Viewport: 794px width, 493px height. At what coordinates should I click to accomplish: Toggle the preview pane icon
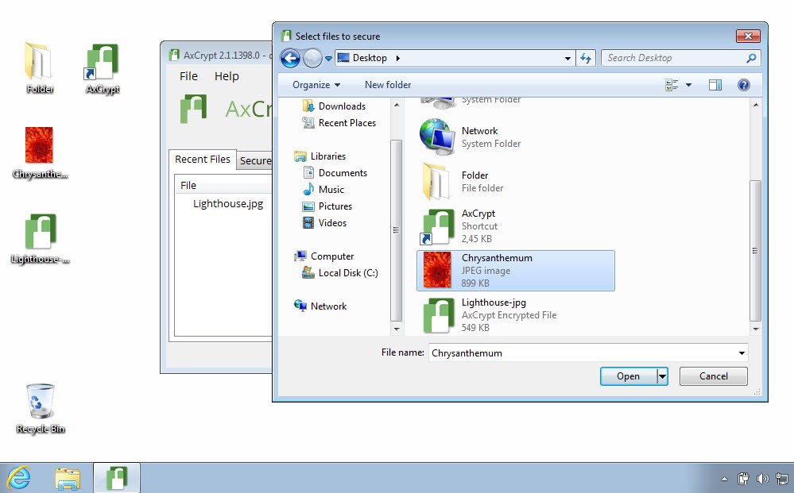(x=715, y=85)
